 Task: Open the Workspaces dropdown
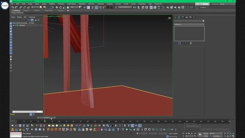point(227,4)
